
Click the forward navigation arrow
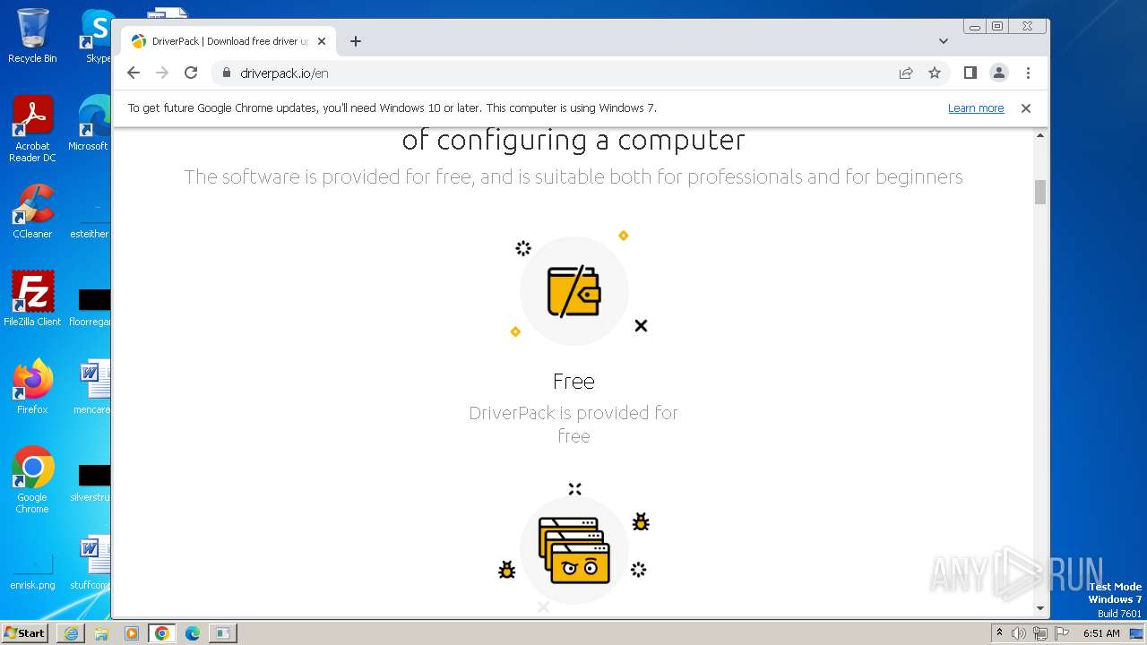[x=162, y=73]
